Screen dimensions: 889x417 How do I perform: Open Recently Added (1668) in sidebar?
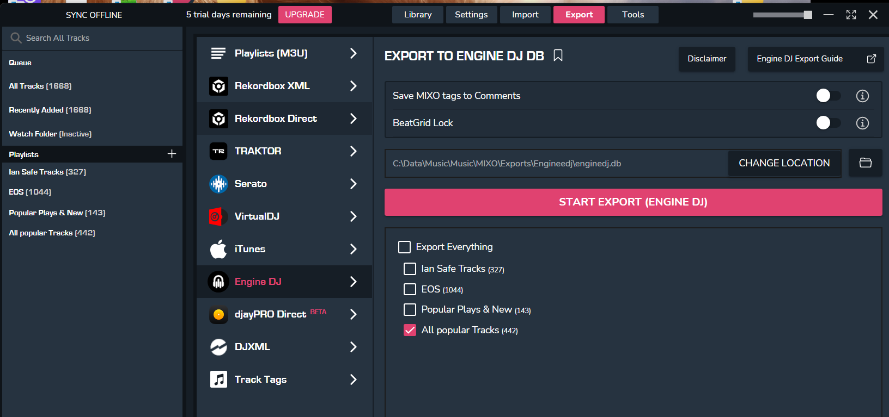click(50, 110)
